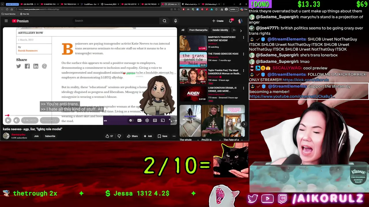Toggle closed captions on the player
The height and width of the screenshot is (207, 369).
click(x=140, y=120)
